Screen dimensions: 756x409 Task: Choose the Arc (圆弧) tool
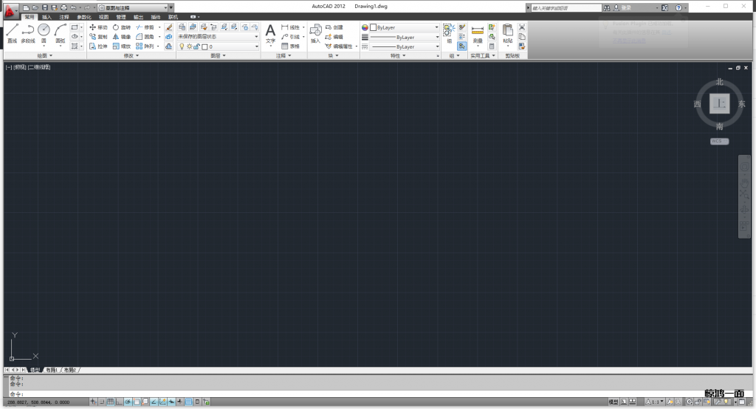click(60, 32)
